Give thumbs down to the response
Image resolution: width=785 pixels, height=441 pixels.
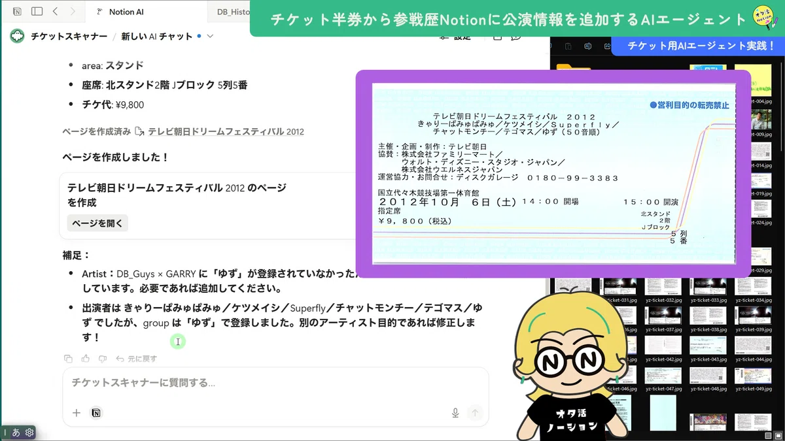[102, 358]
